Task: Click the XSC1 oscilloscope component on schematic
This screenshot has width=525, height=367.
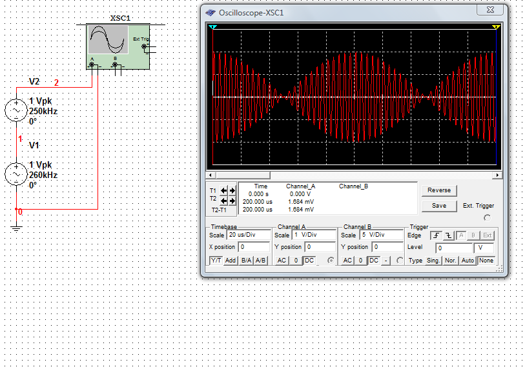Action: point(118,46)
